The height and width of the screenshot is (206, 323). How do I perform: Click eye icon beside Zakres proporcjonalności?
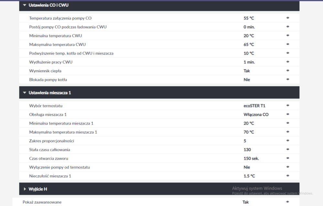[x=287, y=141]
